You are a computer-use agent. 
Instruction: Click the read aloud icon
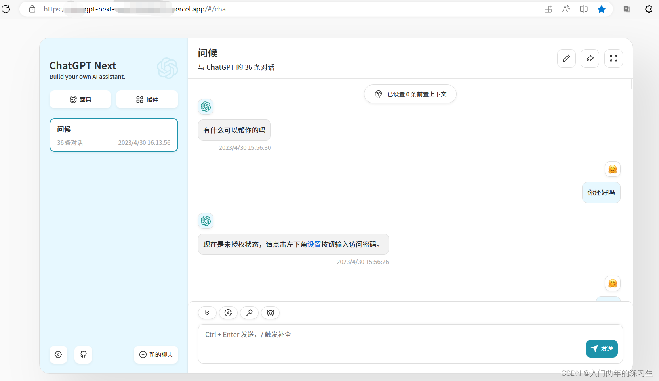[x=566, y=9]
